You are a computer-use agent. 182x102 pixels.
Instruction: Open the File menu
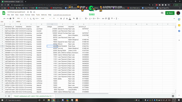pos(9,15)
